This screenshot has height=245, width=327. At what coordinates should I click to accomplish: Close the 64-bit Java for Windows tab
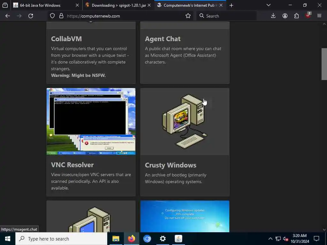click(x=77, y=5)
